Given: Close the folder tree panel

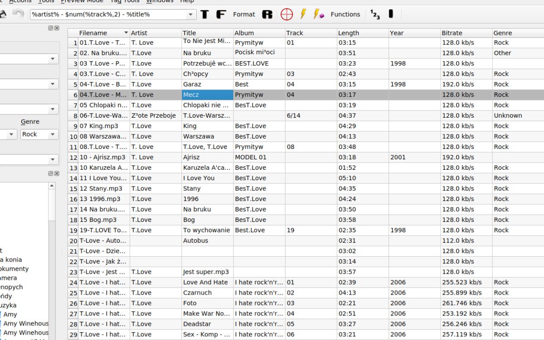Looking at the screenshot, I should 57,173.
